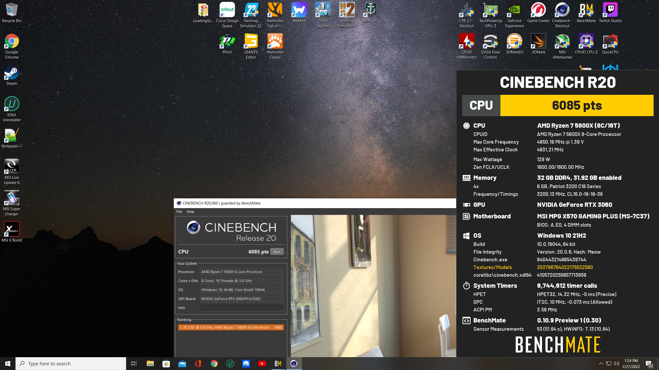Select theHunter Classic icon

point(275,46)
